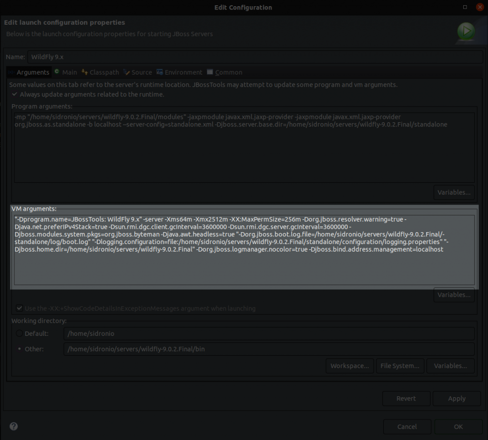Click the Apply button
488x440 pixels.
pyautogui.click(x=457, y=398)
